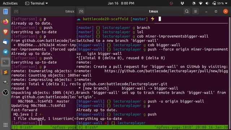
Task: Maximize the right terminal window
Action: click(216, 11)
